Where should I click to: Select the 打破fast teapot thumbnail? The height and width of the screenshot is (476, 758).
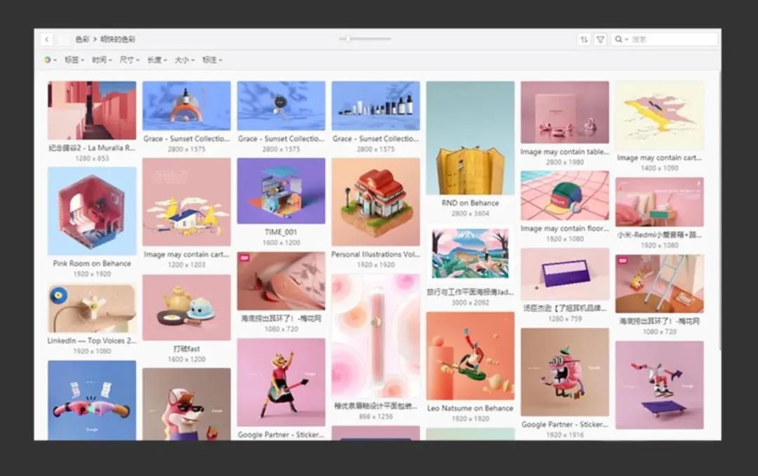point(186,308)
